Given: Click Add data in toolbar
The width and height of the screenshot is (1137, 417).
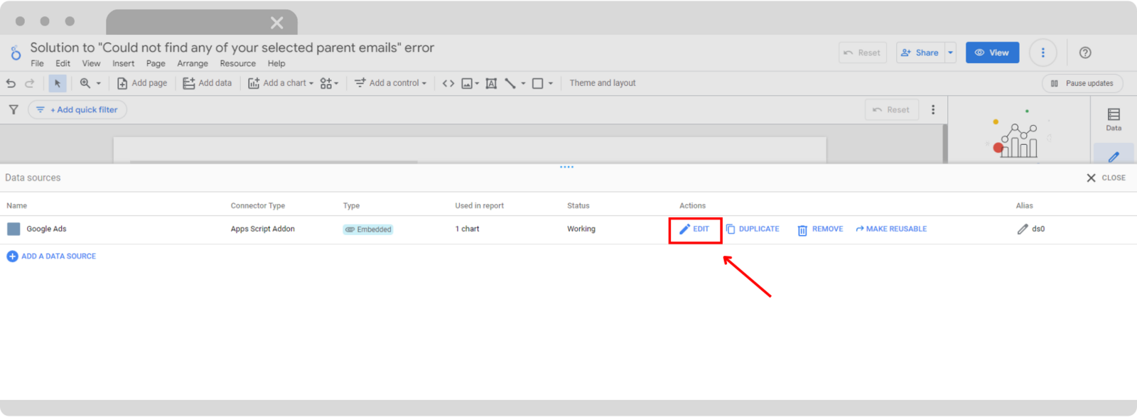Looking at the screenshot, I should (208, 83).
